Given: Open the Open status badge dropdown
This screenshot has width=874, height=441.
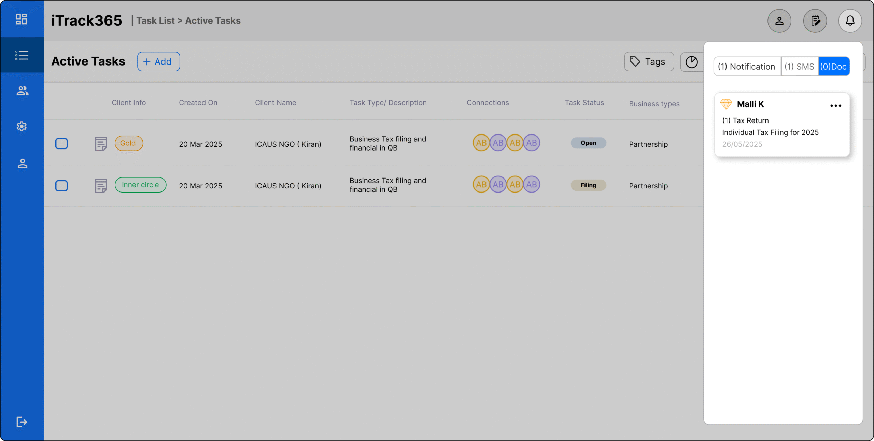Looking at the screenshot, I should (588, 143).
